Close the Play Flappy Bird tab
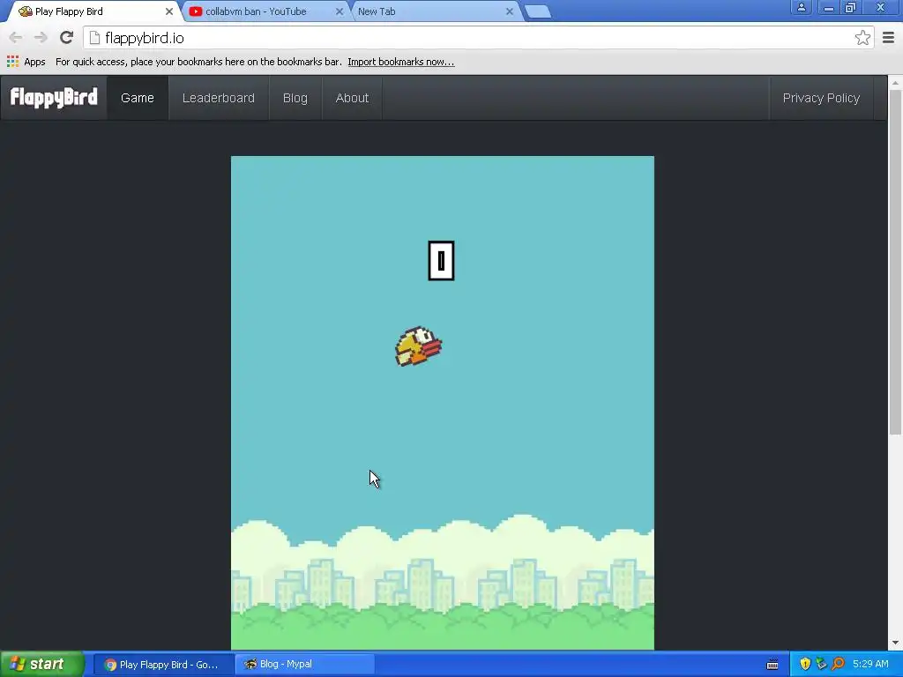Screen dimensions: 903x677 point(169,11)
